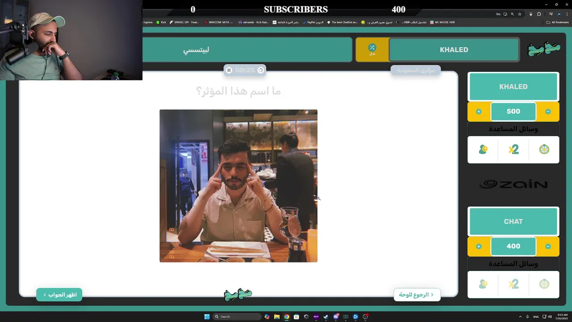The width and height of the screenshot is (572, 322).
Task: Open Steam from the taskbar
Action: point(326,317)
